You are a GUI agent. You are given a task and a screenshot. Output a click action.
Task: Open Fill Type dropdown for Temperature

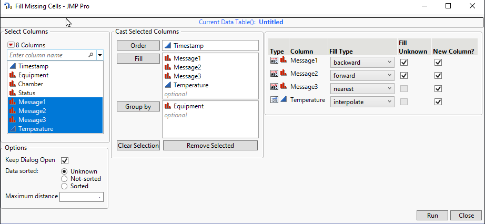(362, 101)
